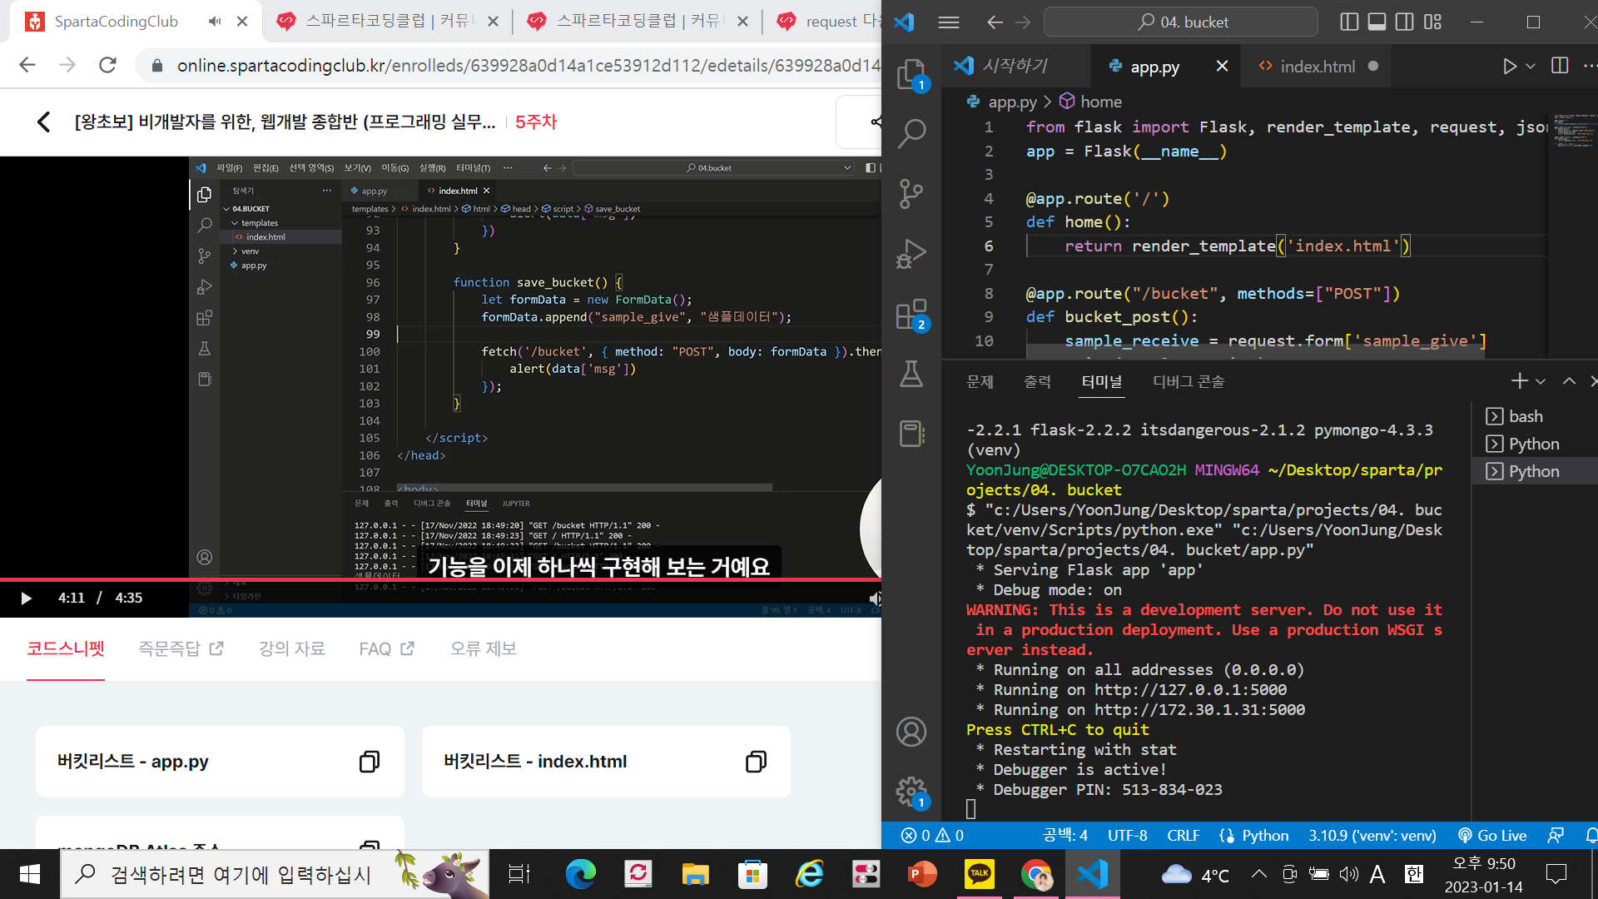
Task: Click the 3.10.9 venv interpreter selector
Action: (x=1372, y=835)
